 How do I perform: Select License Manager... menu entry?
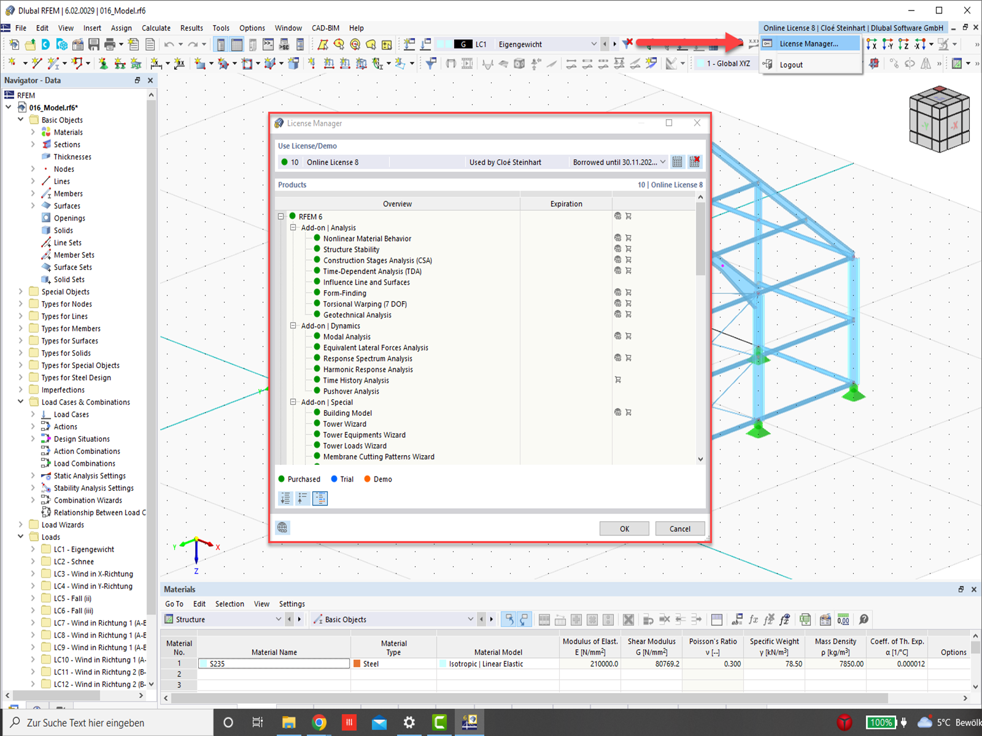(809, 44)
